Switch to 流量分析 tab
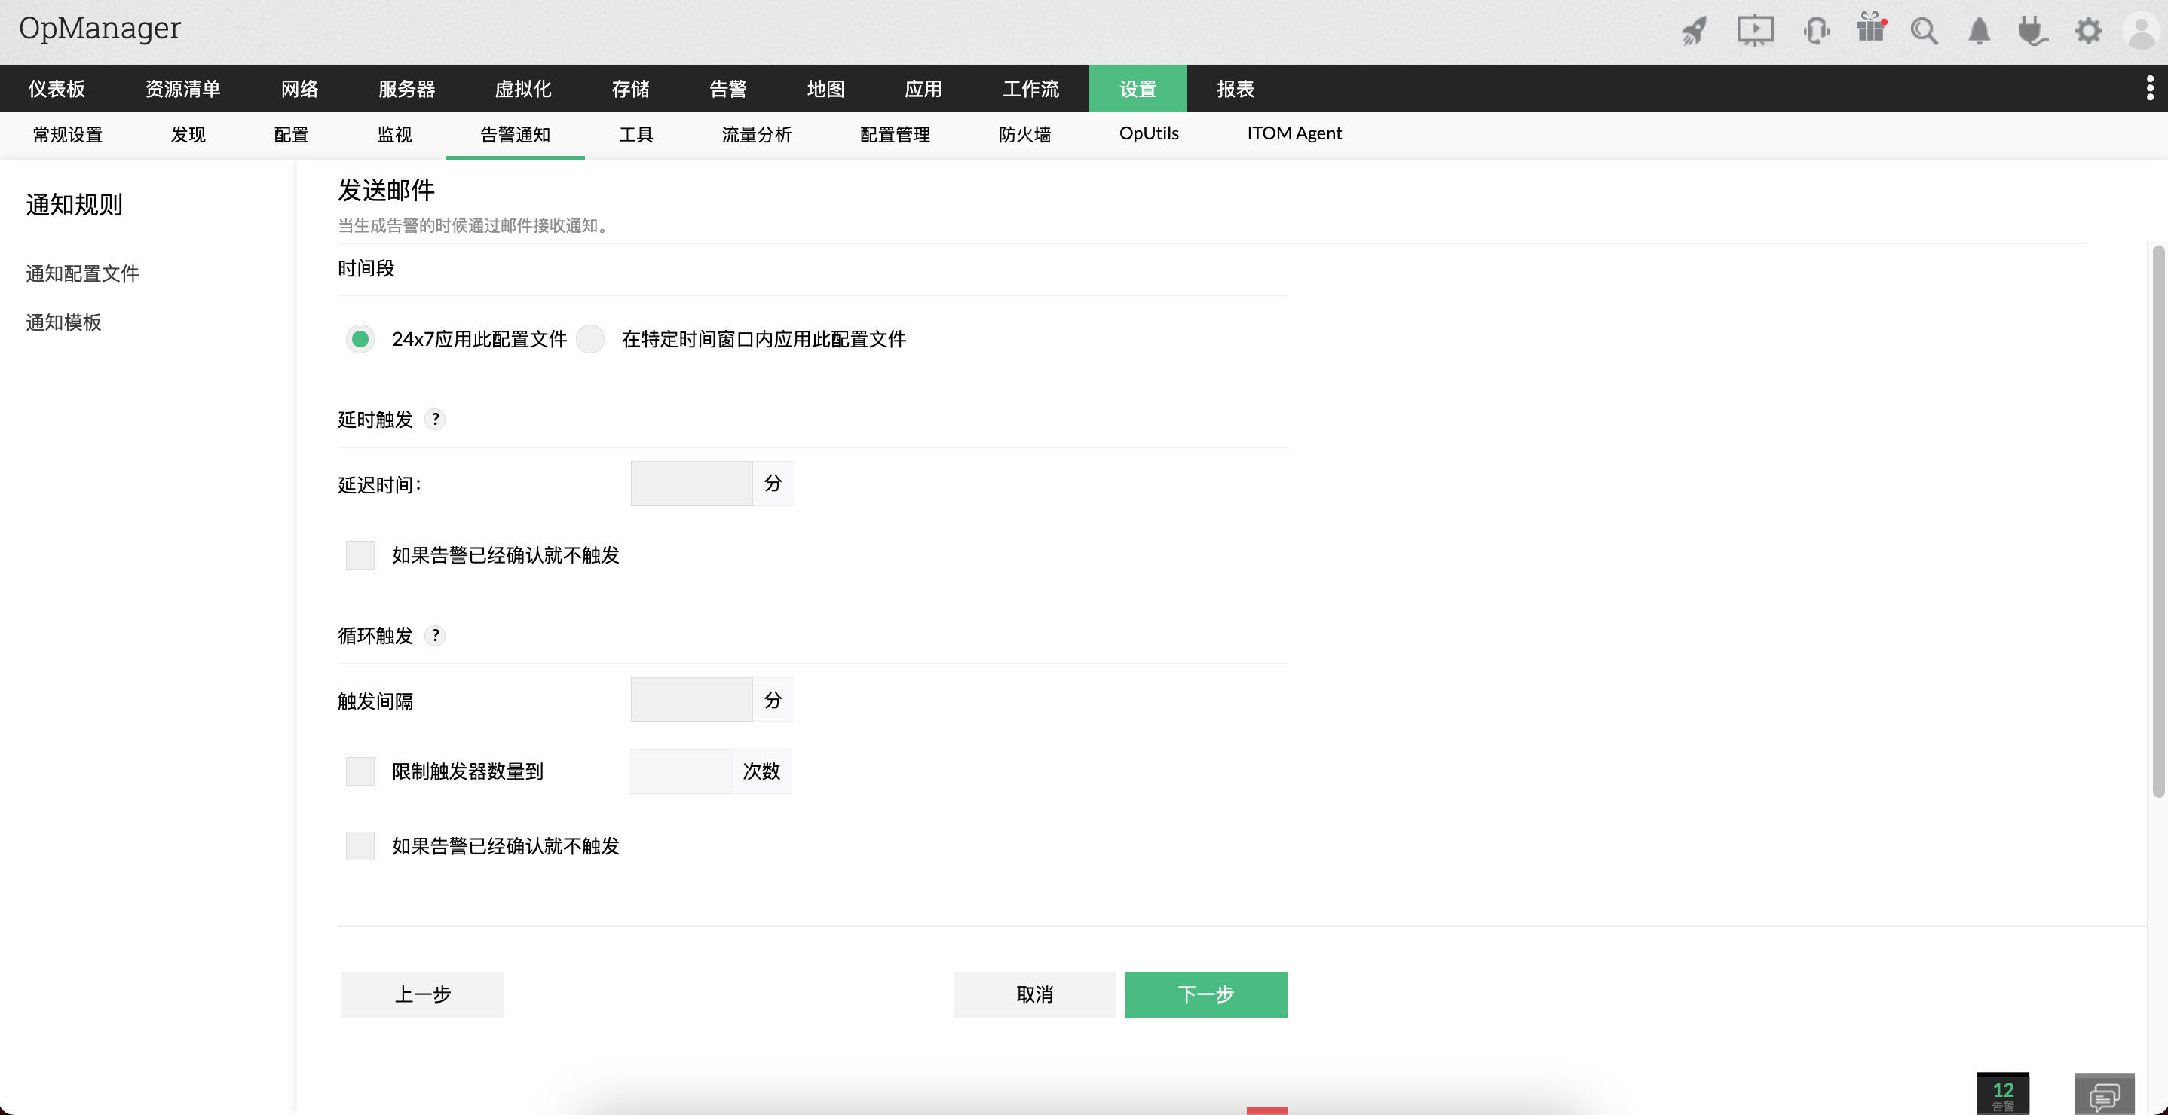The height and width of the screenshot is (1115, 2168). click(x=757, y=133)
